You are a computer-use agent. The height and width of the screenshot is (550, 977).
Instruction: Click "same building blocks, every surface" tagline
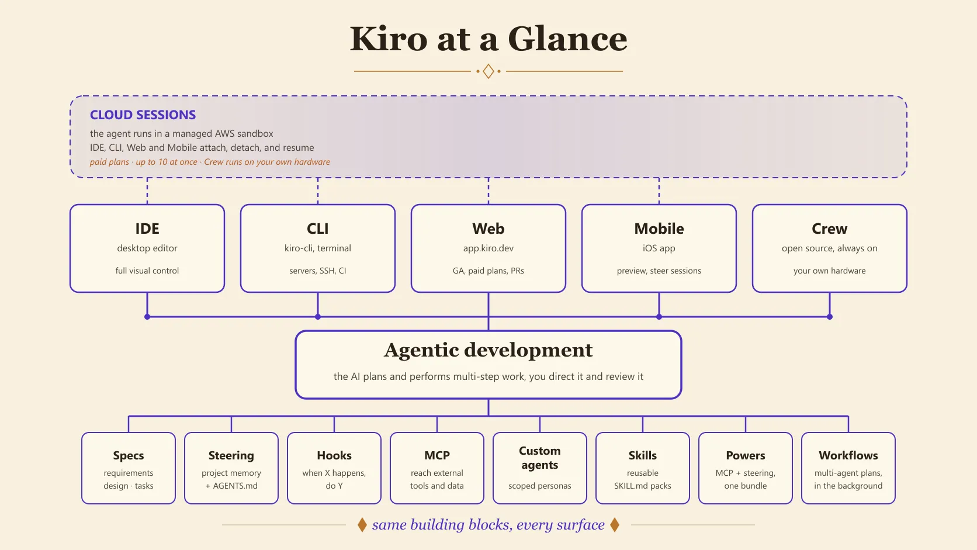[x=488, y=525]
